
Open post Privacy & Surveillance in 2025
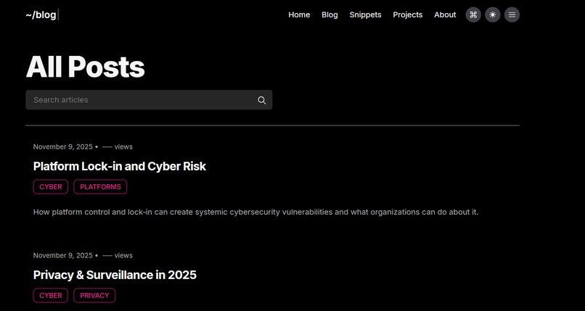coord(115,275)
